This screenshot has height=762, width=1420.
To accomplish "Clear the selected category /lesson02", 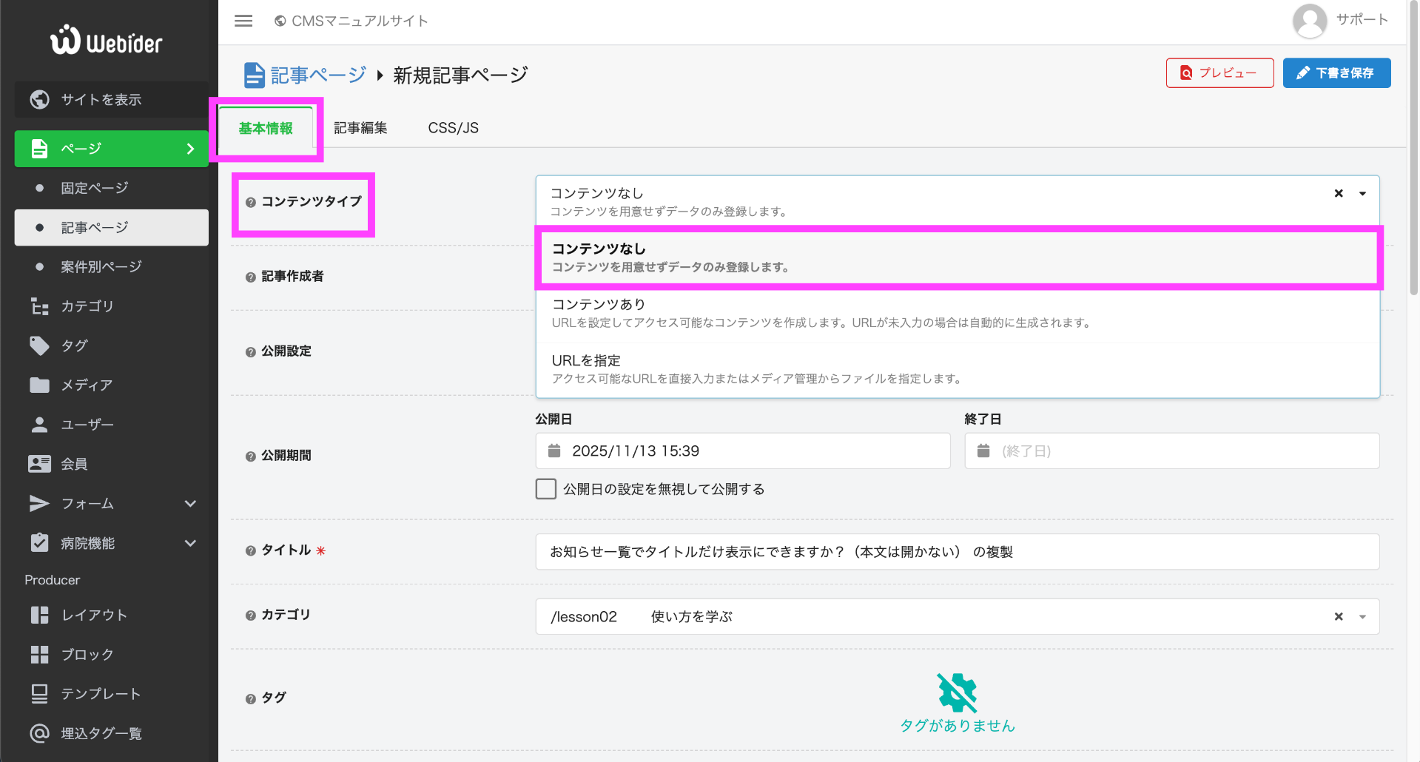I will pos(1338,616).
